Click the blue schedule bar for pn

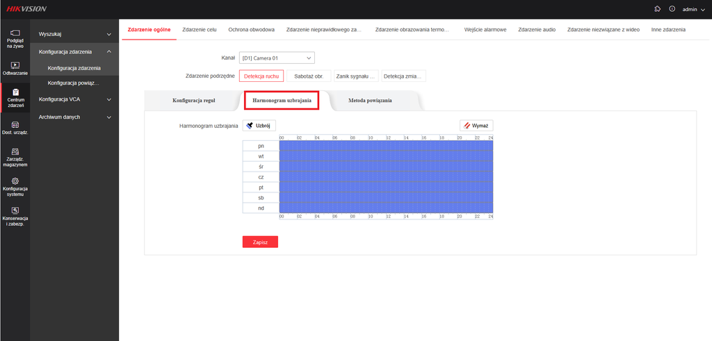(386, 146)
